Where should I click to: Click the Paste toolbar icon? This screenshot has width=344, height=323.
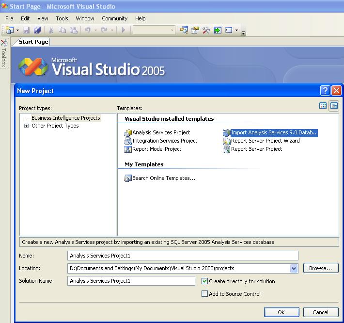pyautogui.click(x=74, y=30)
